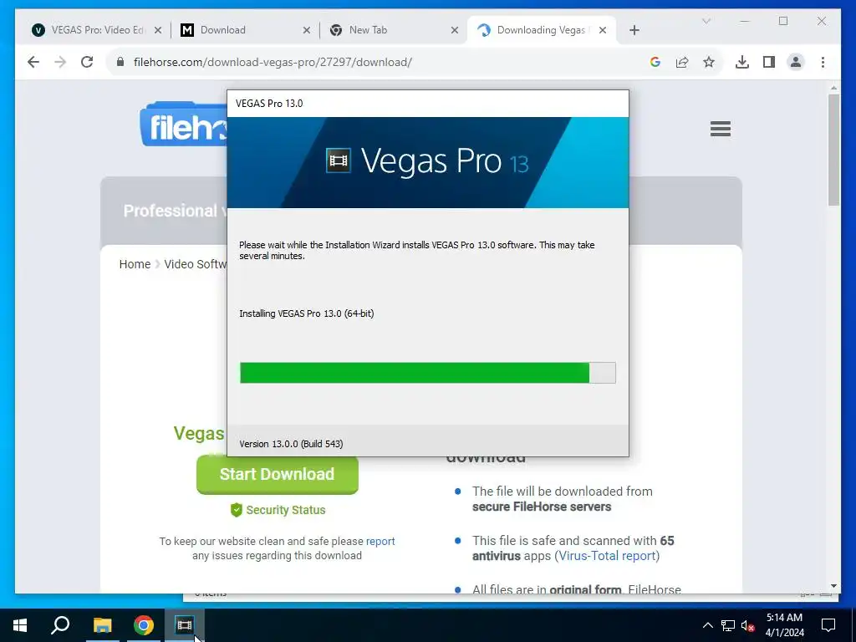The width and height of the screenshot is (856, 642).
Task: Reload the filehorse page
Action: coord(87,62)
